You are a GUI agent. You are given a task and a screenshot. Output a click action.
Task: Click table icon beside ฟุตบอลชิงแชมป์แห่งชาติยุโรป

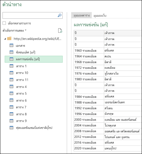11,128
